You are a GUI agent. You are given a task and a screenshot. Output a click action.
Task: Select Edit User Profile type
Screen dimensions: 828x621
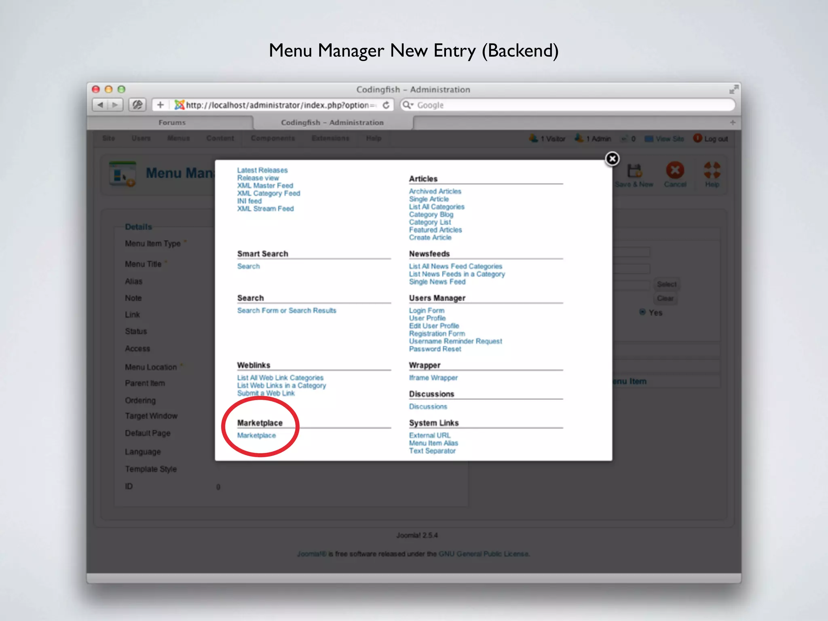[x=434, y=326]
